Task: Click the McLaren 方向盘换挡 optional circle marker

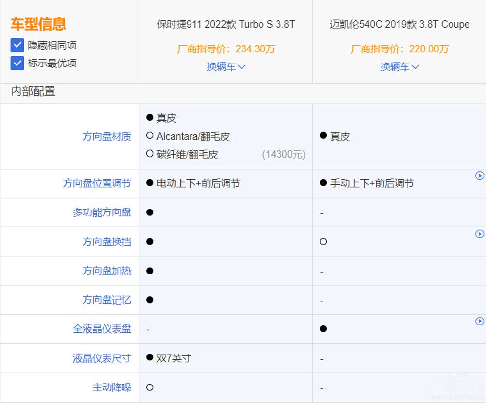Action: [323, 242]
